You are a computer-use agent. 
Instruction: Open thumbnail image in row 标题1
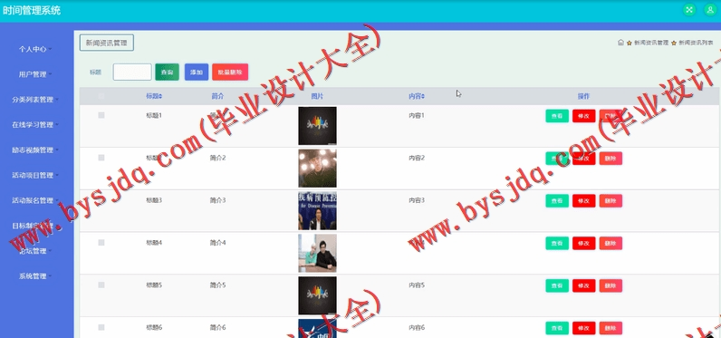tap(317, 126)
